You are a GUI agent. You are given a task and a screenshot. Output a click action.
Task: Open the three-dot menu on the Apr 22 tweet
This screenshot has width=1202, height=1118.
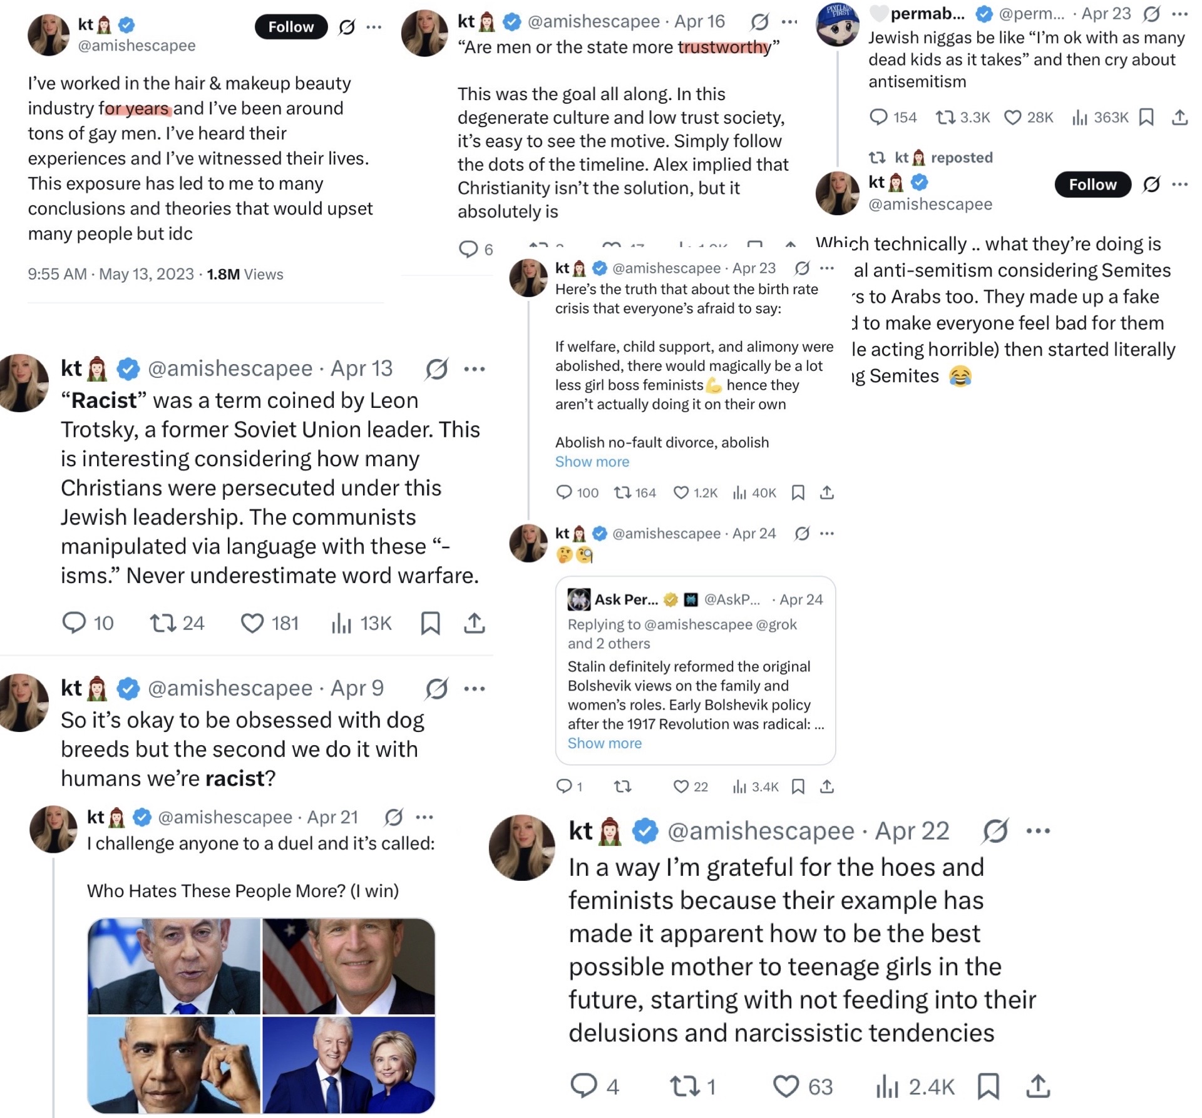(x=1038, y=831)
